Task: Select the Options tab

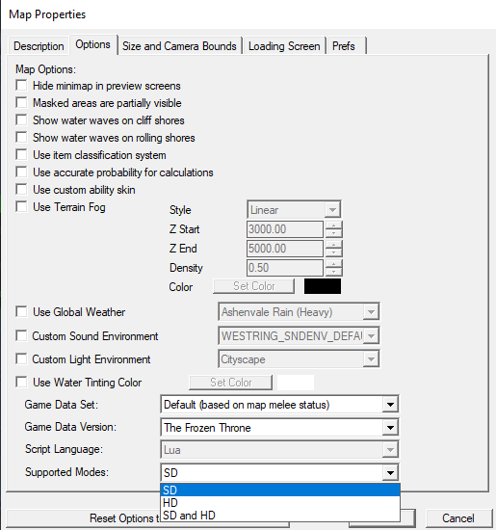Action: pos(92,44)
